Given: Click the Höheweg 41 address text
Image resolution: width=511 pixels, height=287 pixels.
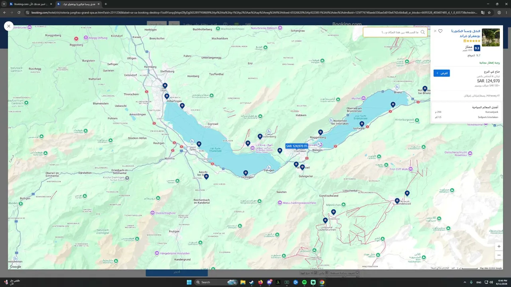Looking at the screenshot, I should (x=481, y=96).
